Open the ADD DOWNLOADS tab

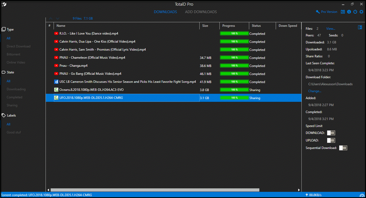coord(201,12)
